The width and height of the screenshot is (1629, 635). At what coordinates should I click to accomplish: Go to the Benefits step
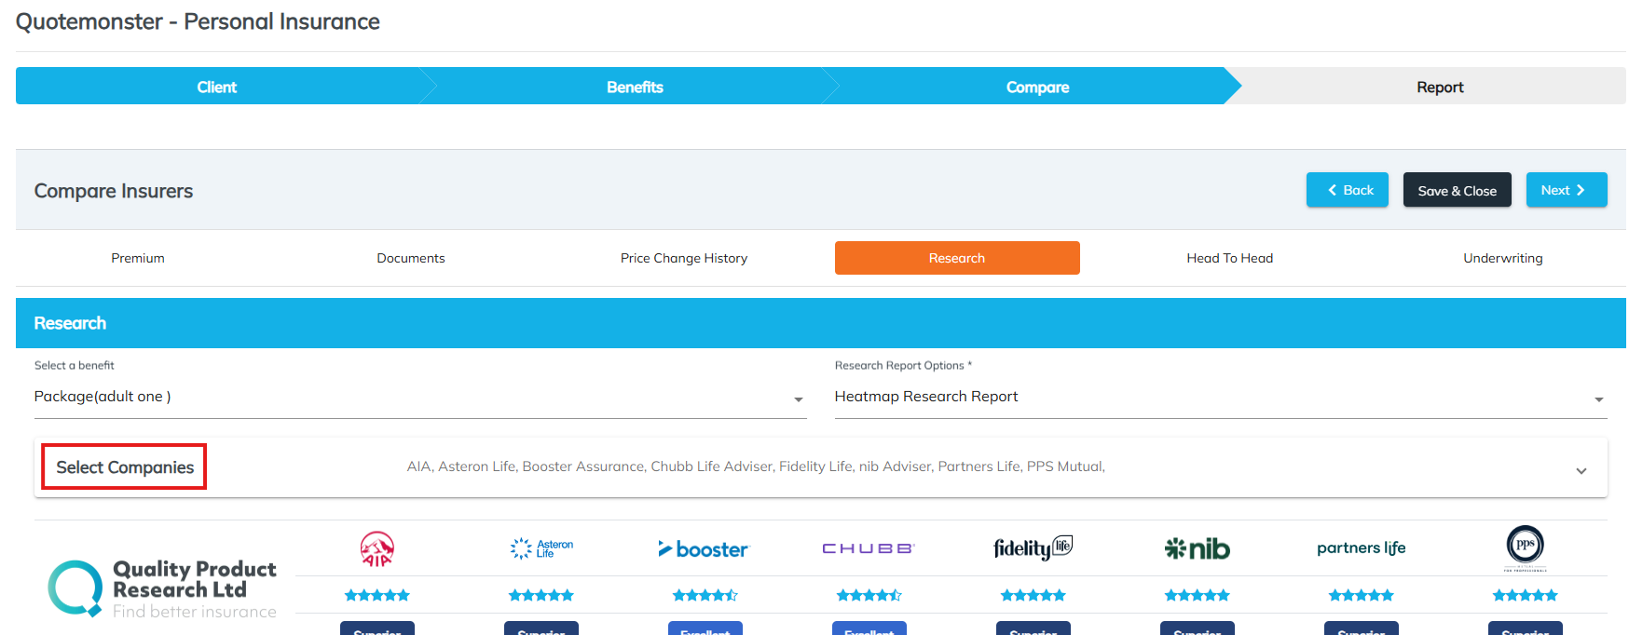(635, 87)
